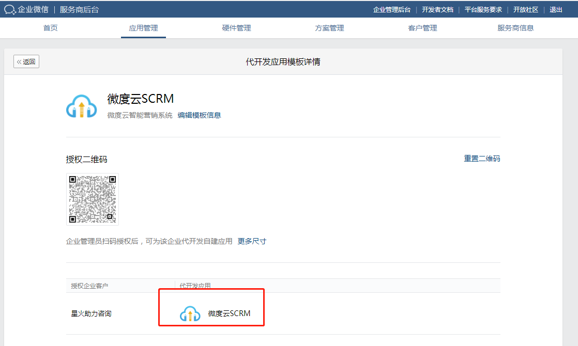This screenshot has width=578, height=346.
Task: Click the 平台服务要求 link
Action: (483, 10)
